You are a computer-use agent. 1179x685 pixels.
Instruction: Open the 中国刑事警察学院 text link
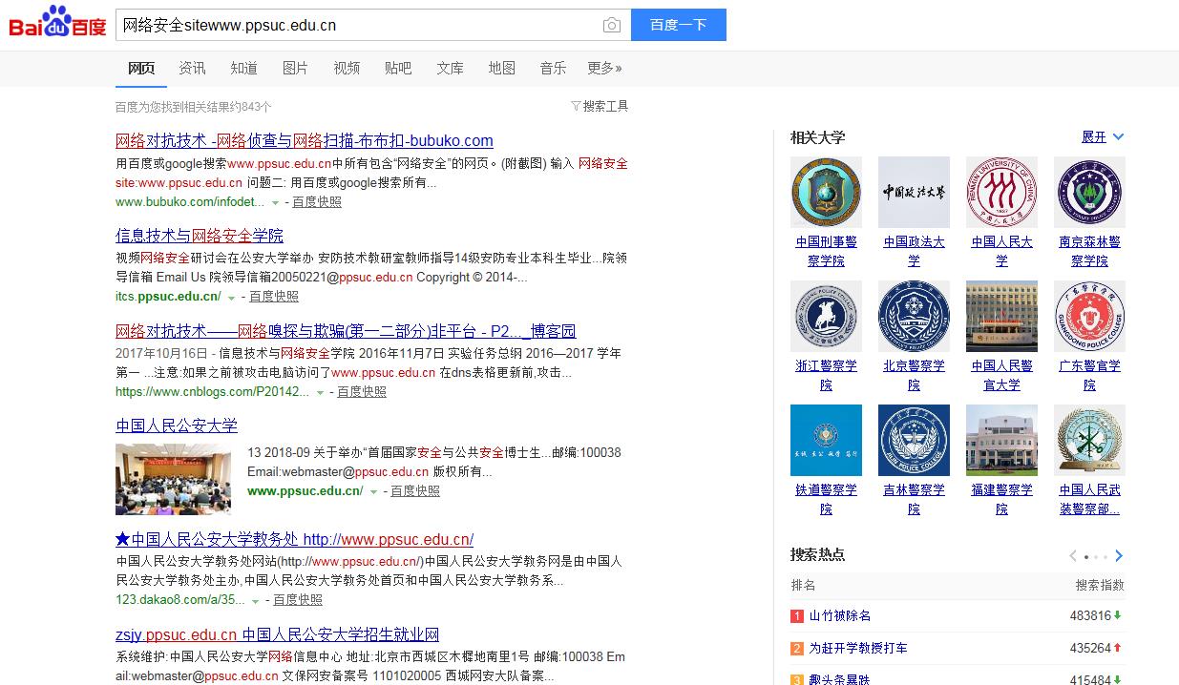click(x=826, y=252)
